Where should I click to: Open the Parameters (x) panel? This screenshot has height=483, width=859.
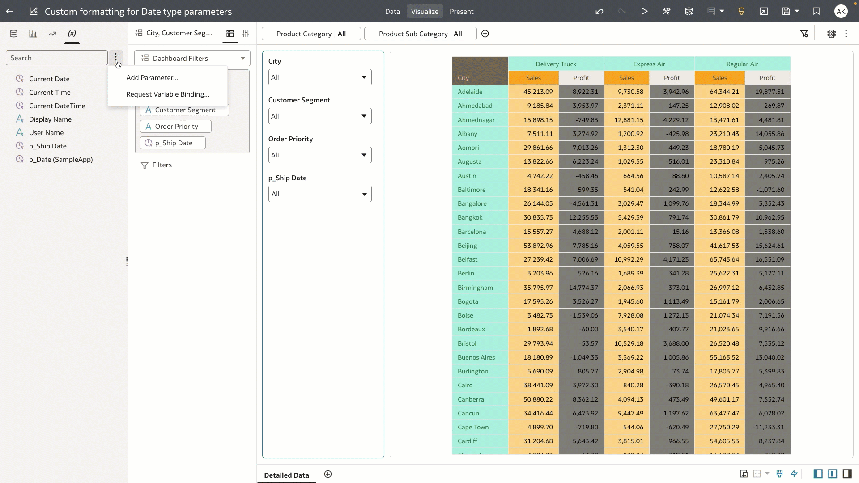(71, 33)
